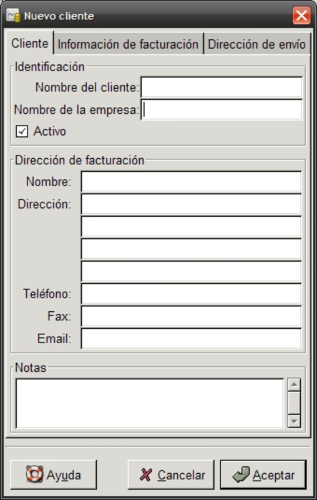Click the red X icon on Cancelar
Image resolution: width=317 pixels, height=500 pixels.
146,475
